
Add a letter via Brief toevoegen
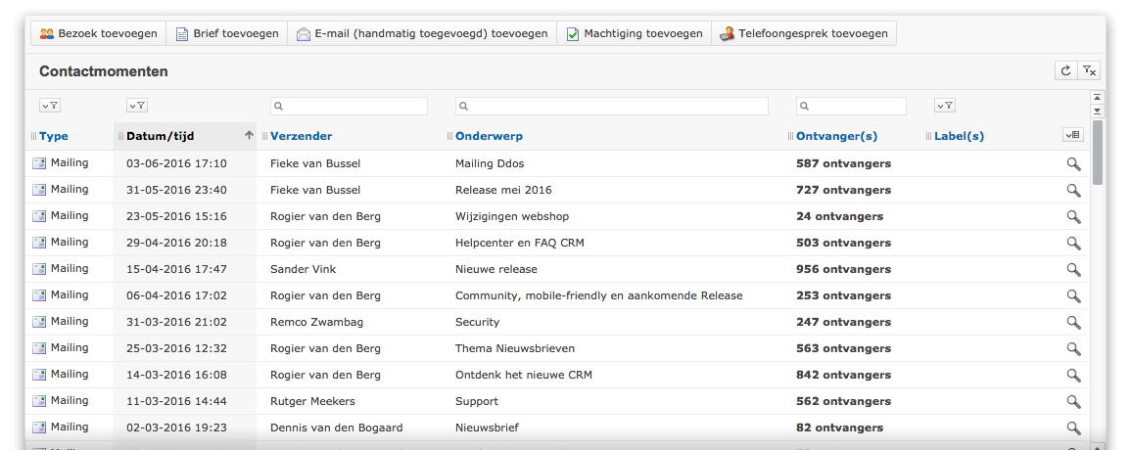pyautogui.click(x=227, y=33)
